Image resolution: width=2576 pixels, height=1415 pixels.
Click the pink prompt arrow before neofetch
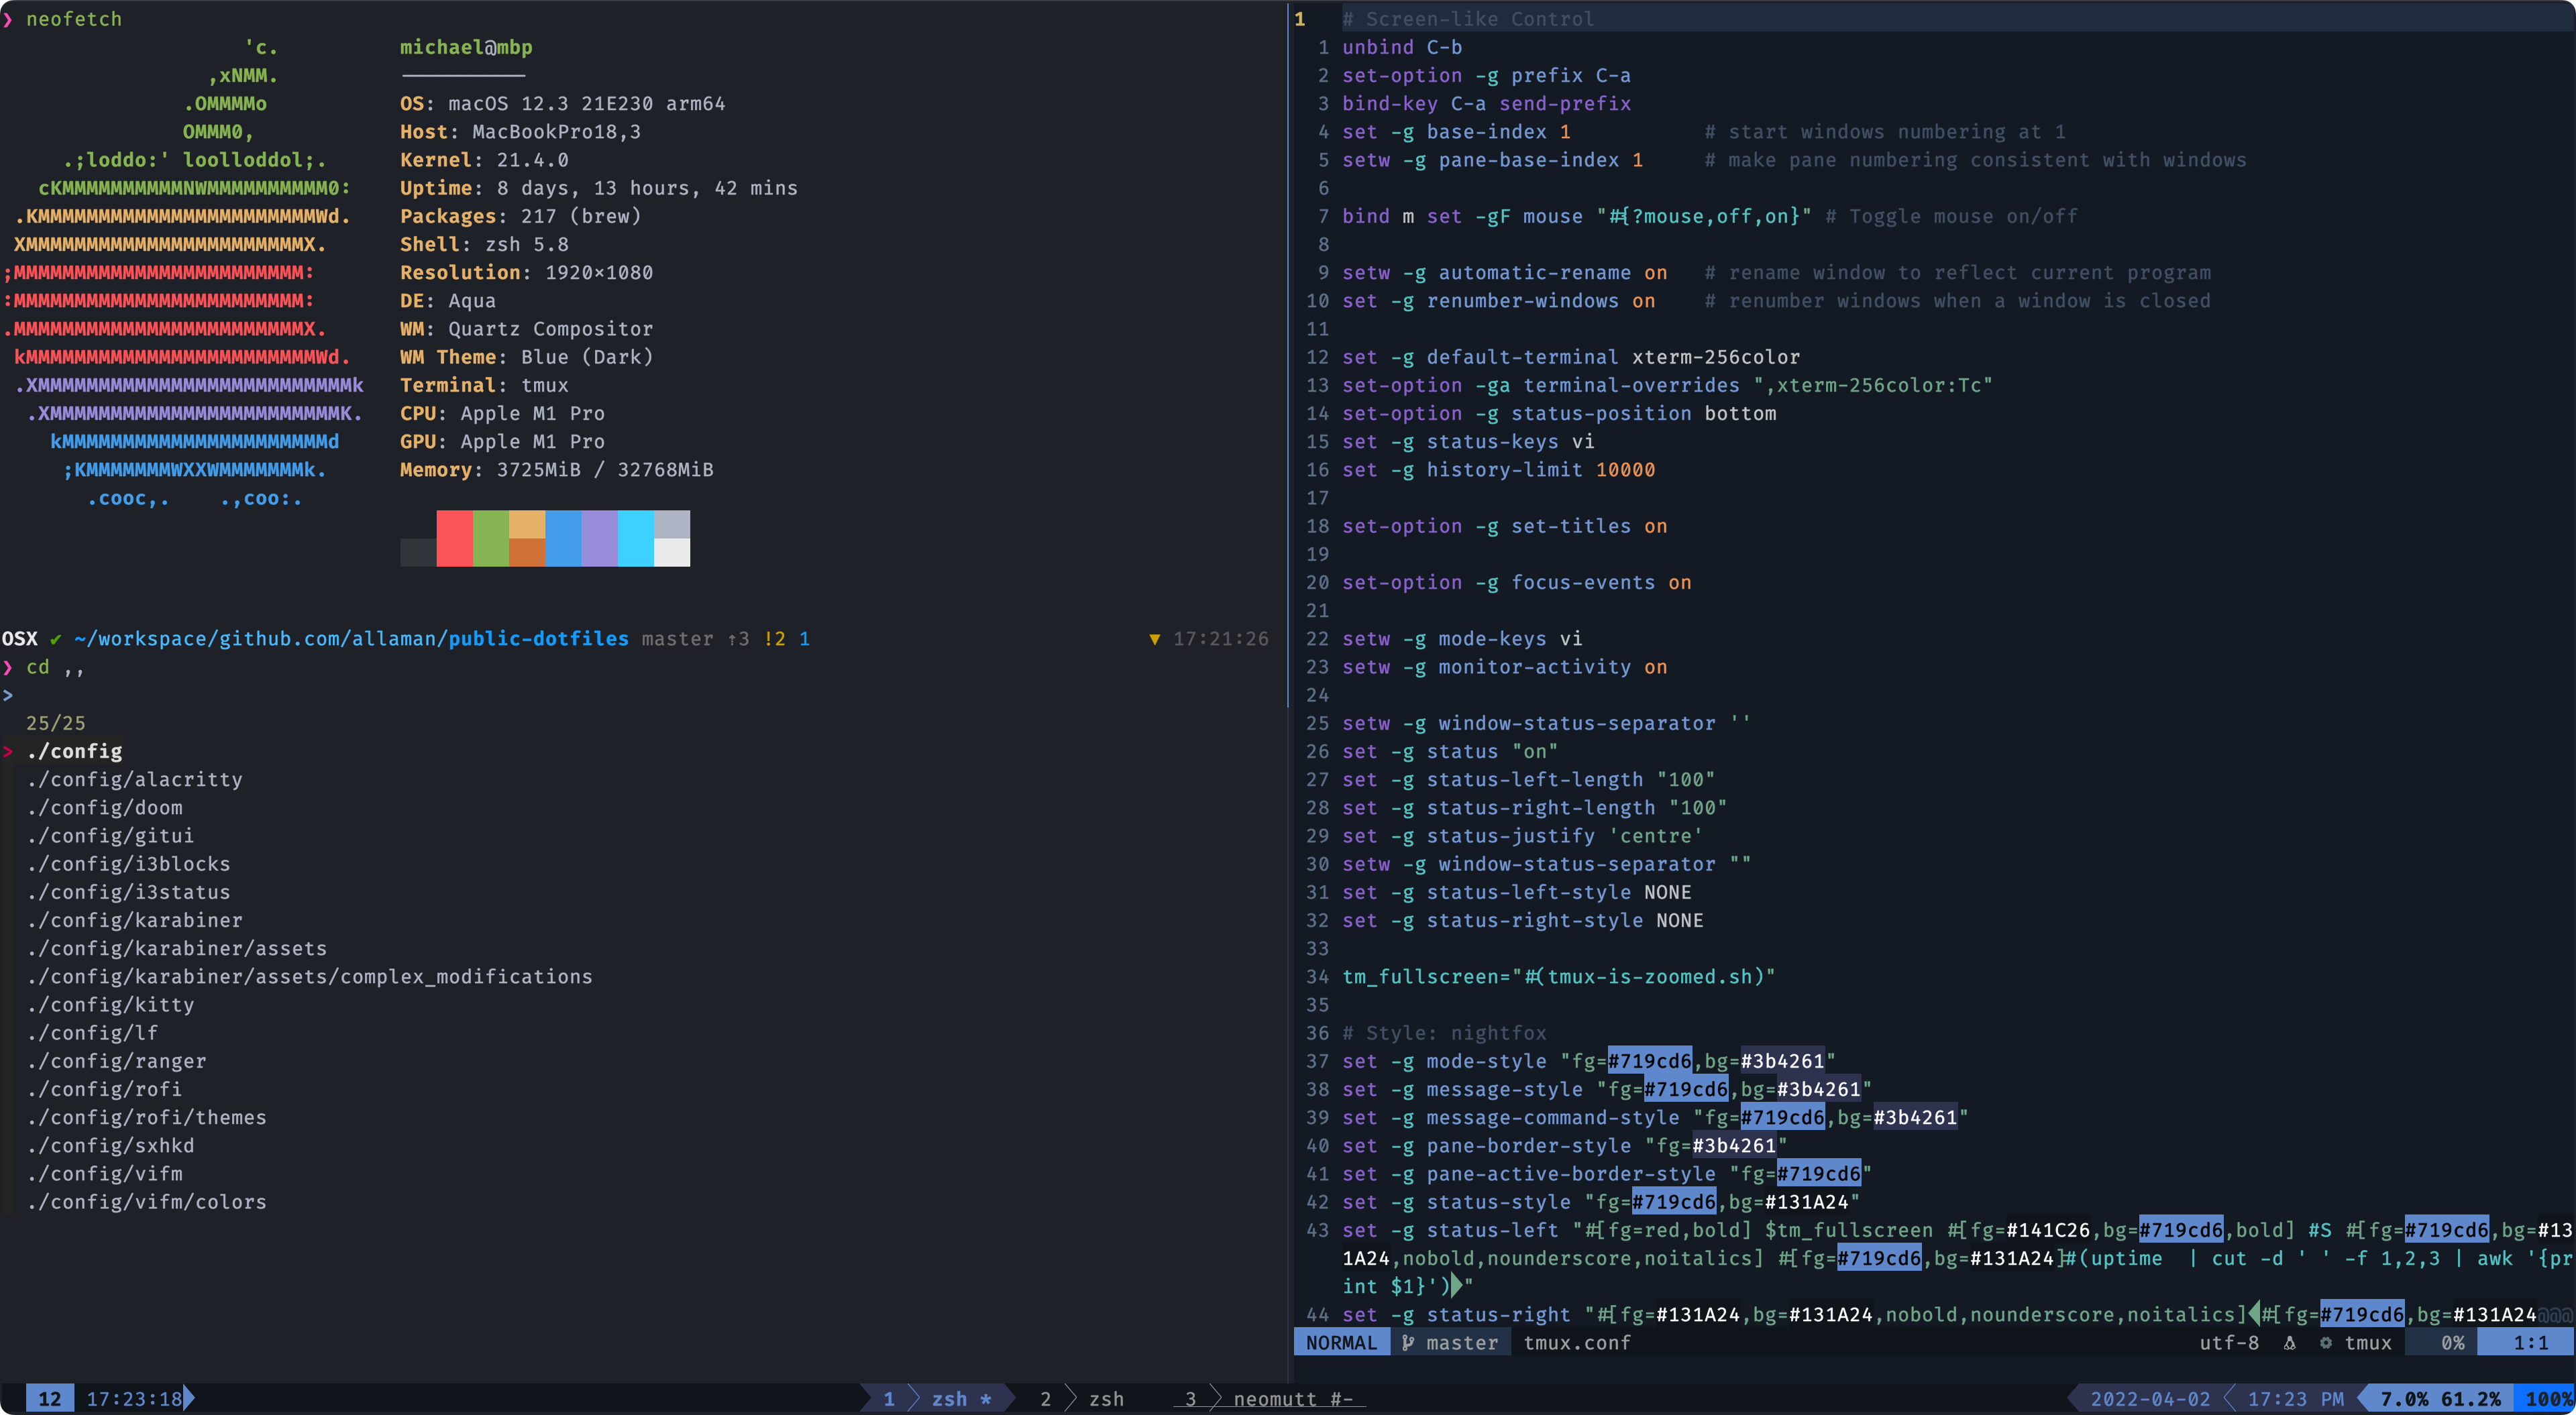pos(8,19)
